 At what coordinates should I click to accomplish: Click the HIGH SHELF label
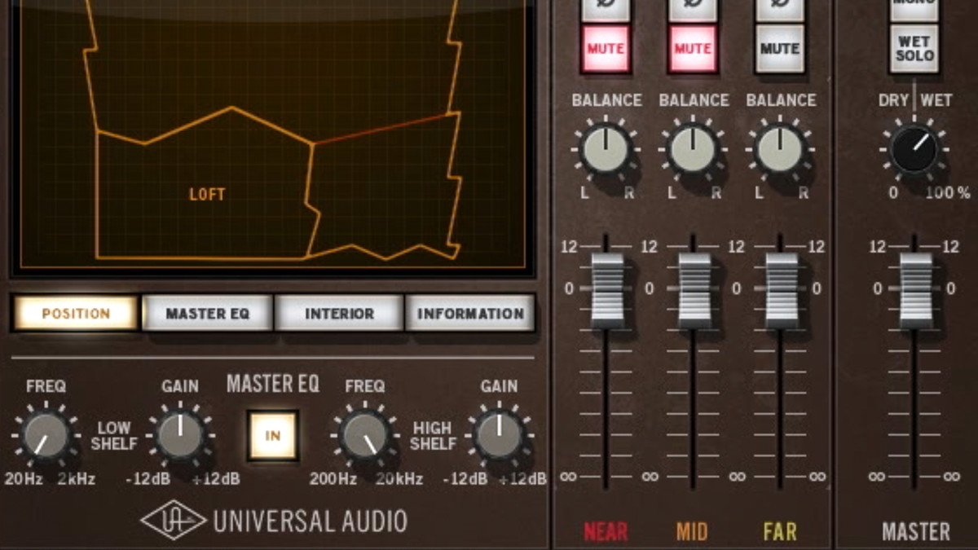[433, 436]
